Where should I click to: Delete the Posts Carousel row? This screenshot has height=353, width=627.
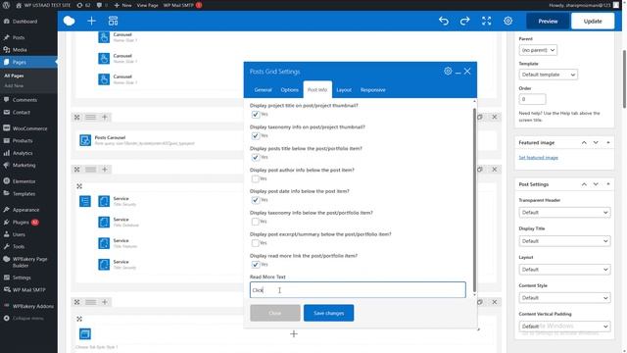[x=495, y=117]
